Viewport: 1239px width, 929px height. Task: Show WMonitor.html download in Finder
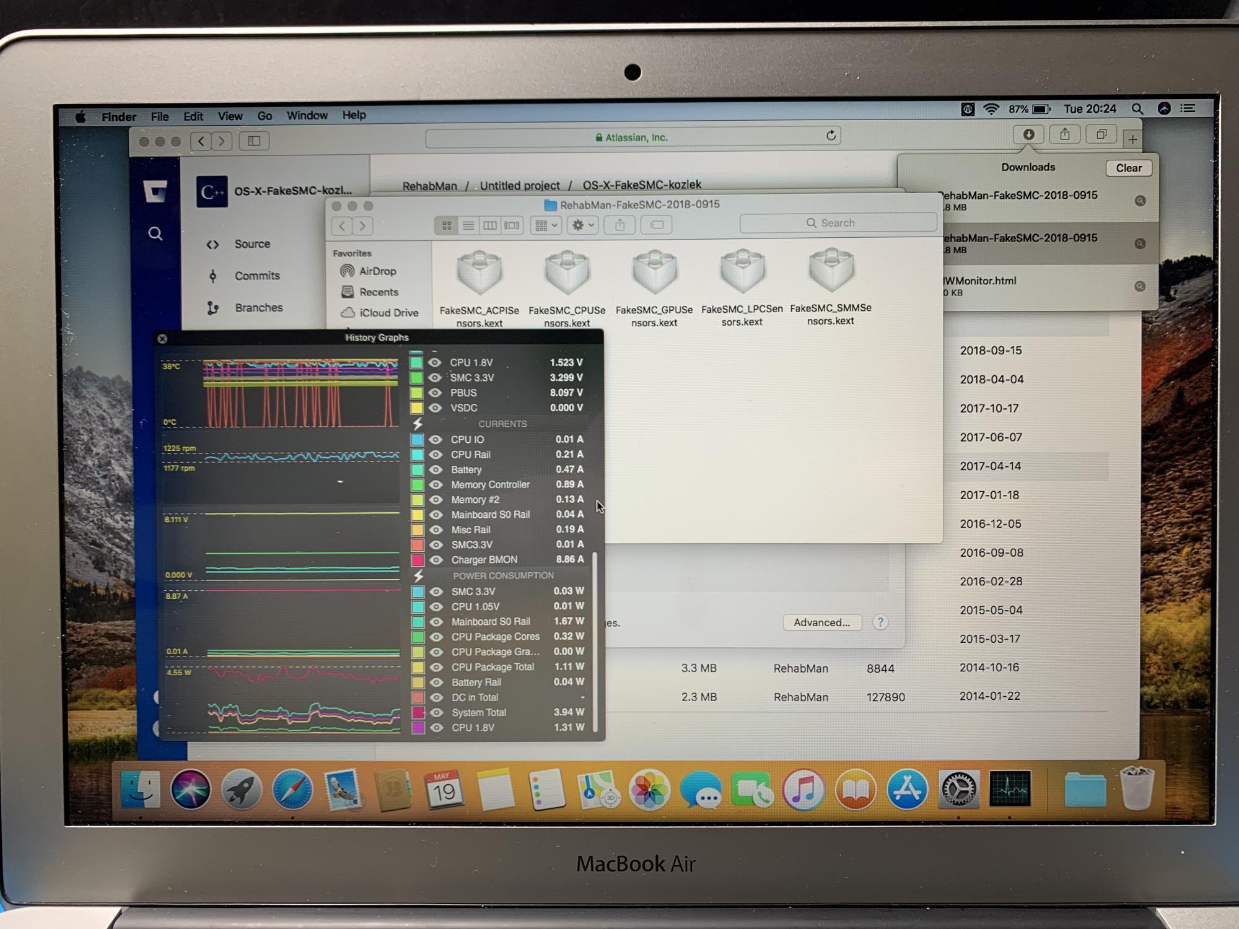[1139, 286]
